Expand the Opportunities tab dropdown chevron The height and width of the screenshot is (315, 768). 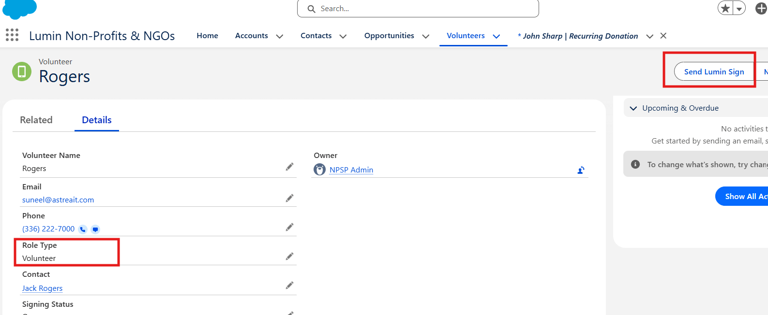point(426,36)
